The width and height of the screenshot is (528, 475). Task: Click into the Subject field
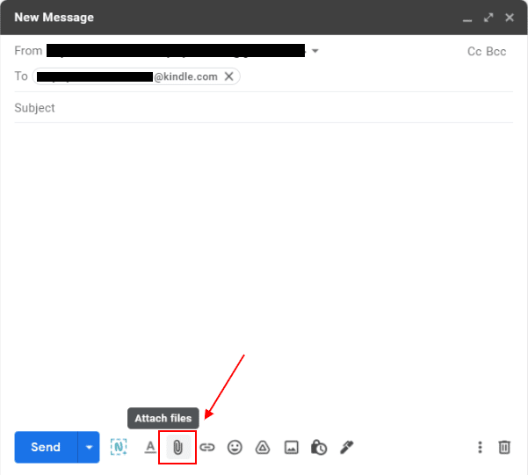click(264, 108)
